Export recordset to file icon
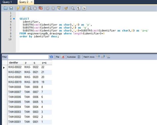Viewport: 157px width, 125px height. click(63, 57)
